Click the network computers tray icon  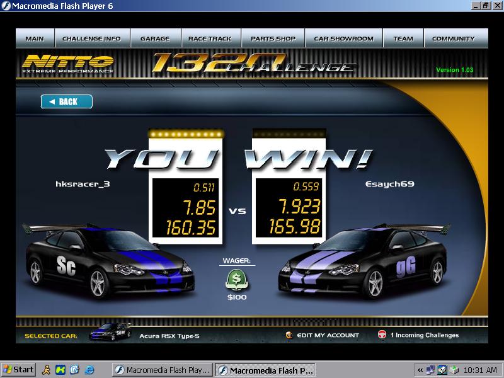point(430,370)
